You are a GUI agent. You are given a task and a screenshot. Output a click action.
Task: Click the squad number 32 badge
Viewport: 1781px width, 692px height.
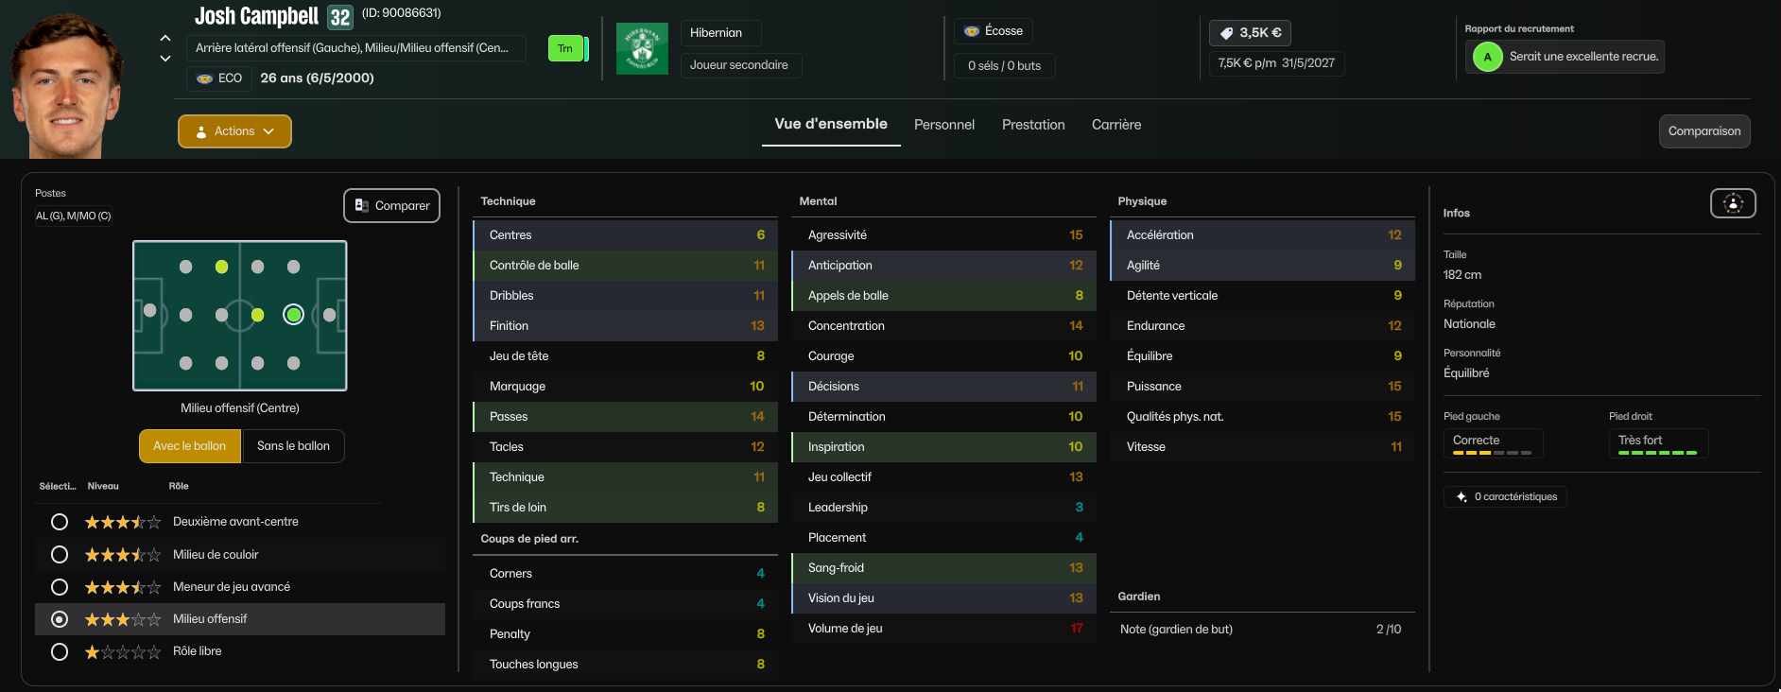tap(339, 17)
